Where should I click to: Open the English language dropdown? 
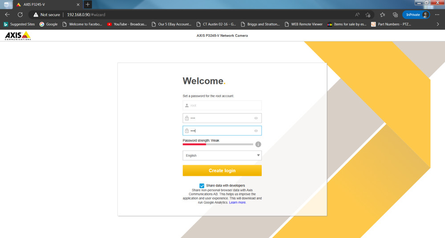click(222, 155)
